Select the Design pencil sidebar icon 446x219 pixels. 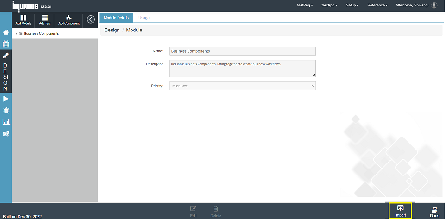tap(6, 55)
